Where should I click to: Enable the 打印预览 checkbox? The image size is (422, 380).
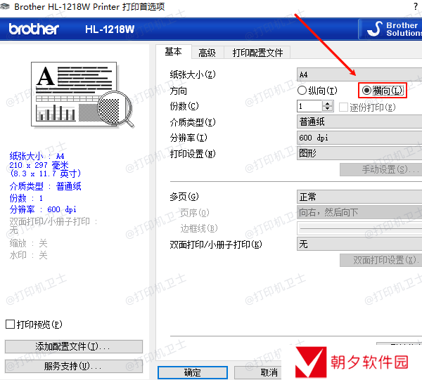click(x=10, y=324)
